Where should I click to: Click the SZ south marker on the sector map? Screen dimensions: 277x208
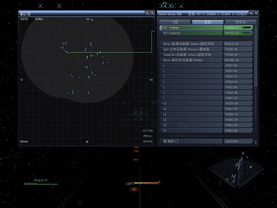point(87,142)
